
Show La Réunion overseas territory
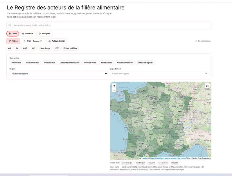(x=163, y=163)
